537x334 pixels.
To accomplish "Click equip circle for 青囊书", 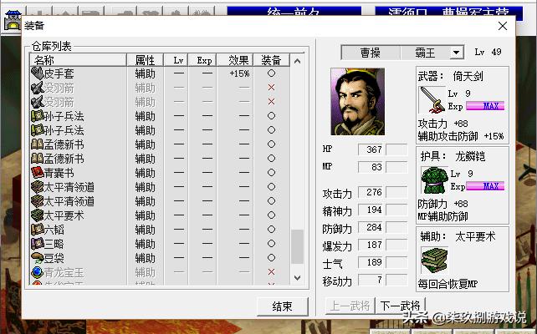I will (x=271, y=173).
